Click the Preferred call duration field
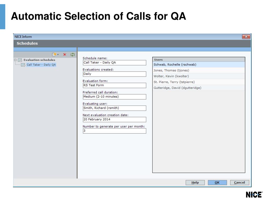Screen dimensions: 267x200 (x=114, y=97)
